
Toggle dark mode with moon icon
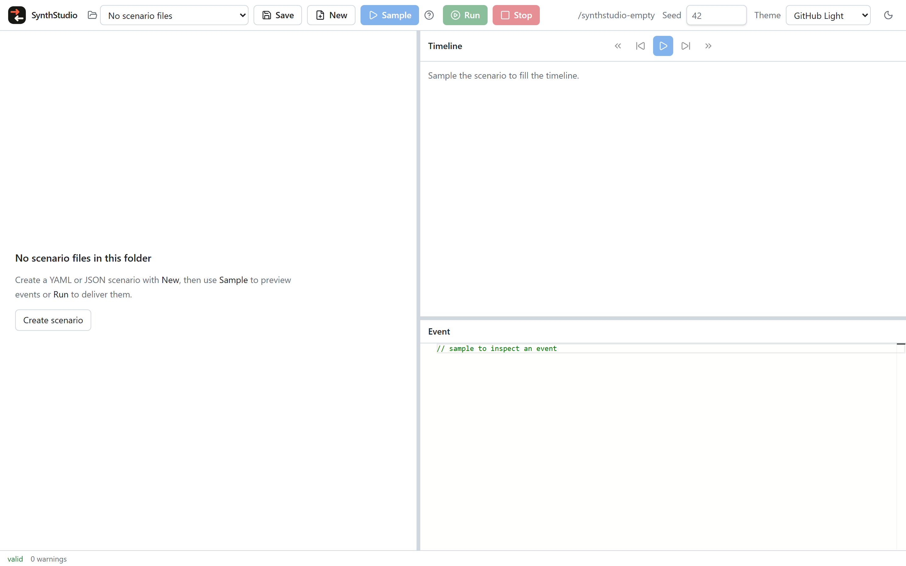pyautogui.click(x=888, y=15)
